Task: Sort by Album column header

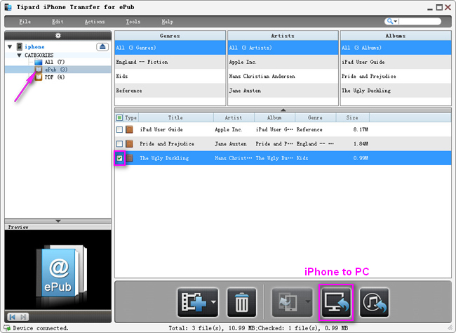Action: click(274, 118)
